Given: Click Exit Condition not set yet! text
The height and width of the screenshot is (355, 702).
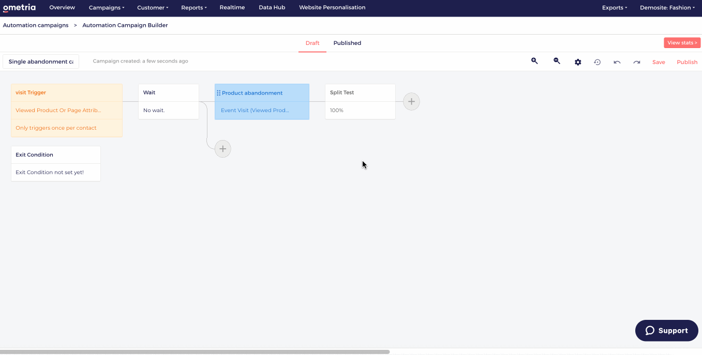Looking at the screenshot, I should point(50,172).
